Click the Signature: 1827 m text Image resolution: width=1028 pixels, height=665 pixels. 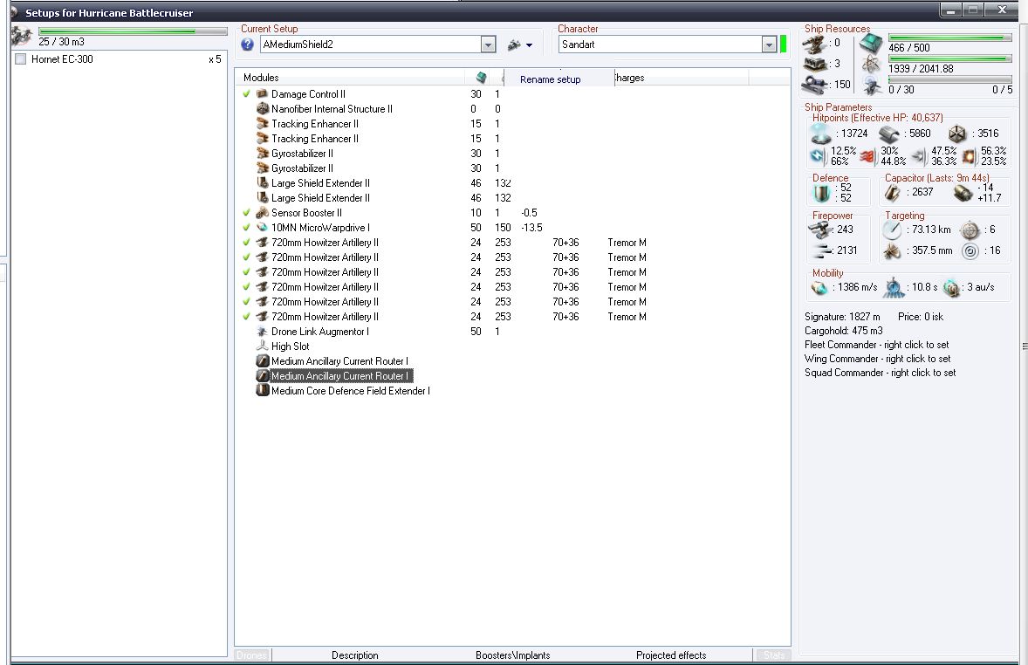(842, 317)
